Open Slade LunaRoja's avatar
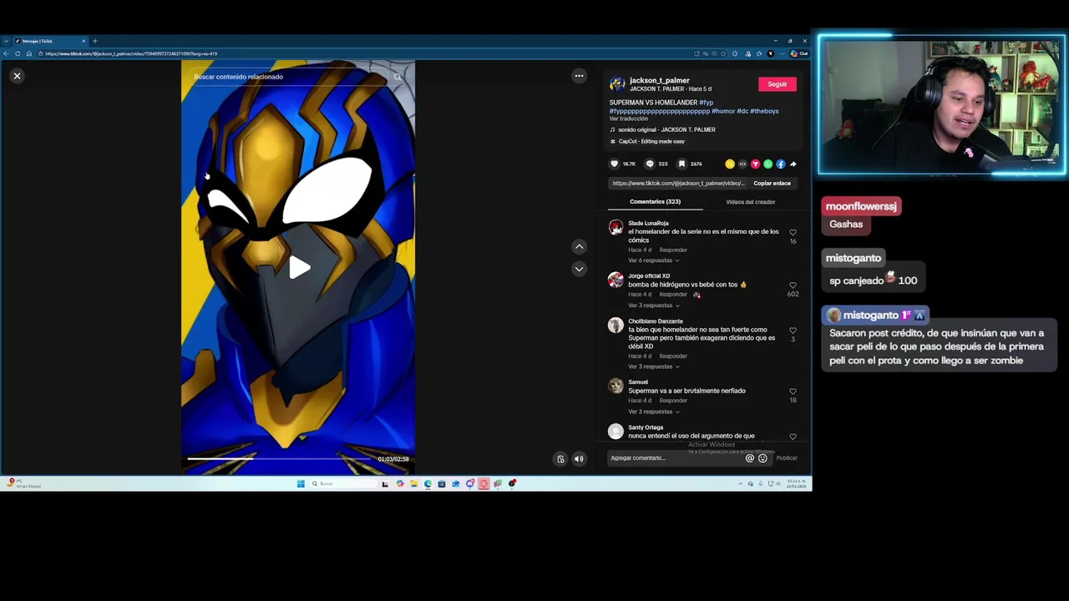This screenshot has height=601, width=1069. coord(616,227)
